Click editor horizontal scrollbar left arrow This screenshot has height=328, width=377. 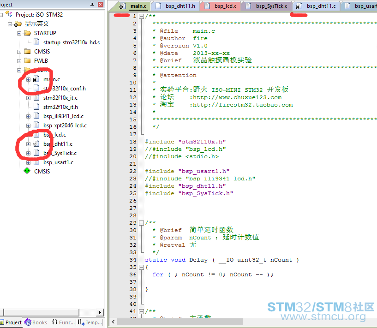click(113, 322)
